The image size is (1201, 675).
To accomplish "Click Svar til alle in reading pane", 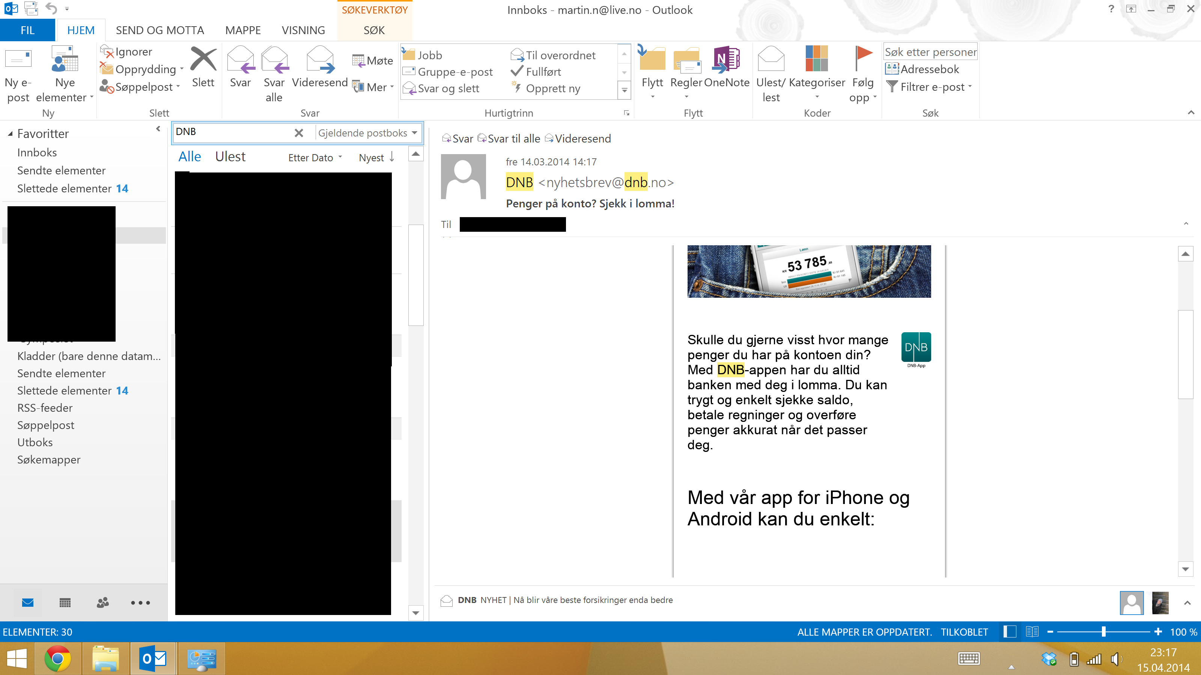I will (x=509, y=138).
